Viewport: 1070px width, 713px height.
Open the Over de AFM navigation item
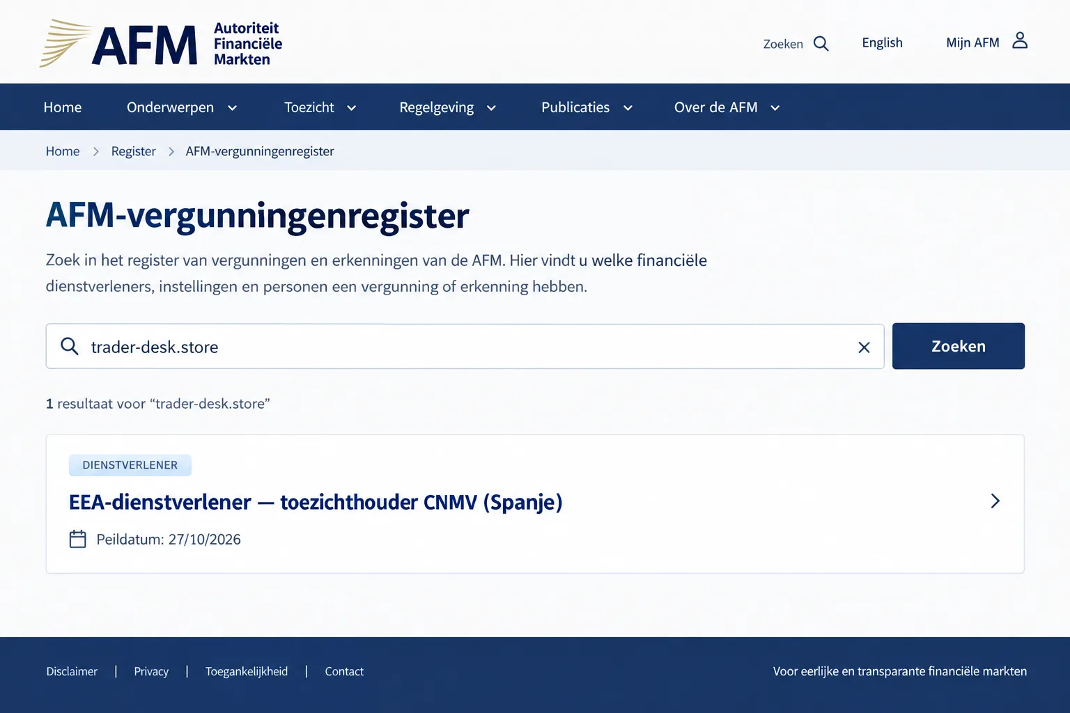[x=716, y=107]
